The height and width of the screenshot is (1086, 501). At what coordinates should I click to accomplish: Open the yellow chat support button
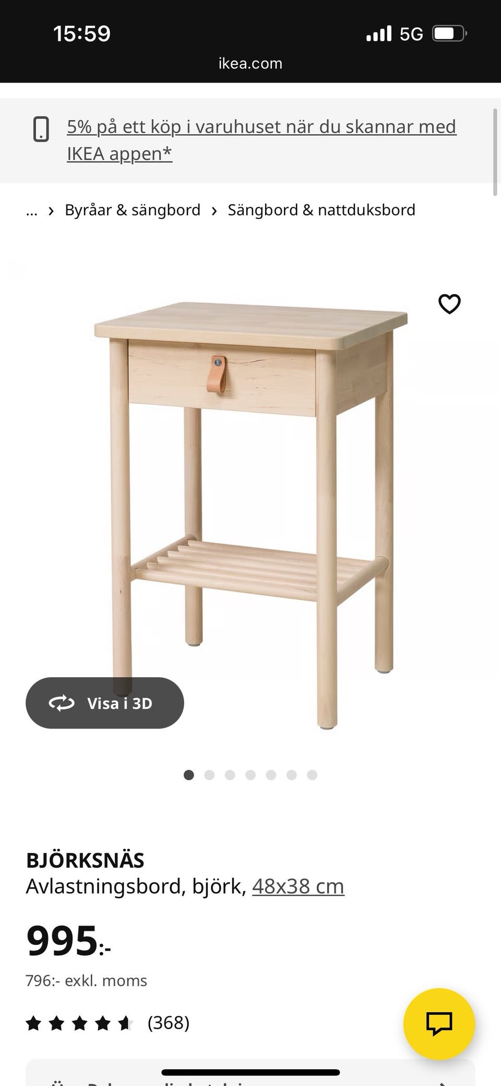[x=439, y=1023]
